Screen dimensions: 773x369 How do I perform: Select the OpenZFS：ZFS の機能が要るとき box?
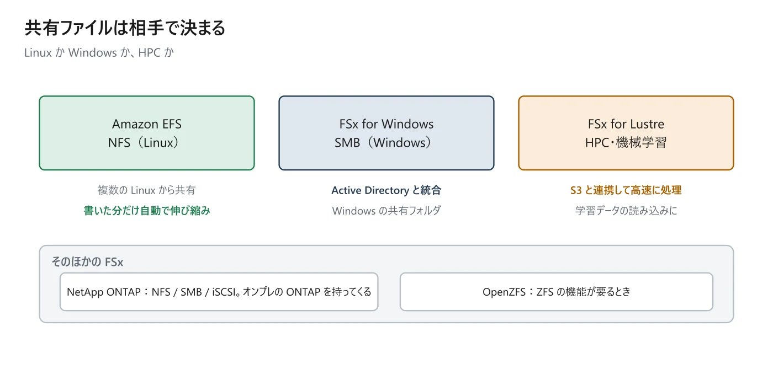click(557, 292)
